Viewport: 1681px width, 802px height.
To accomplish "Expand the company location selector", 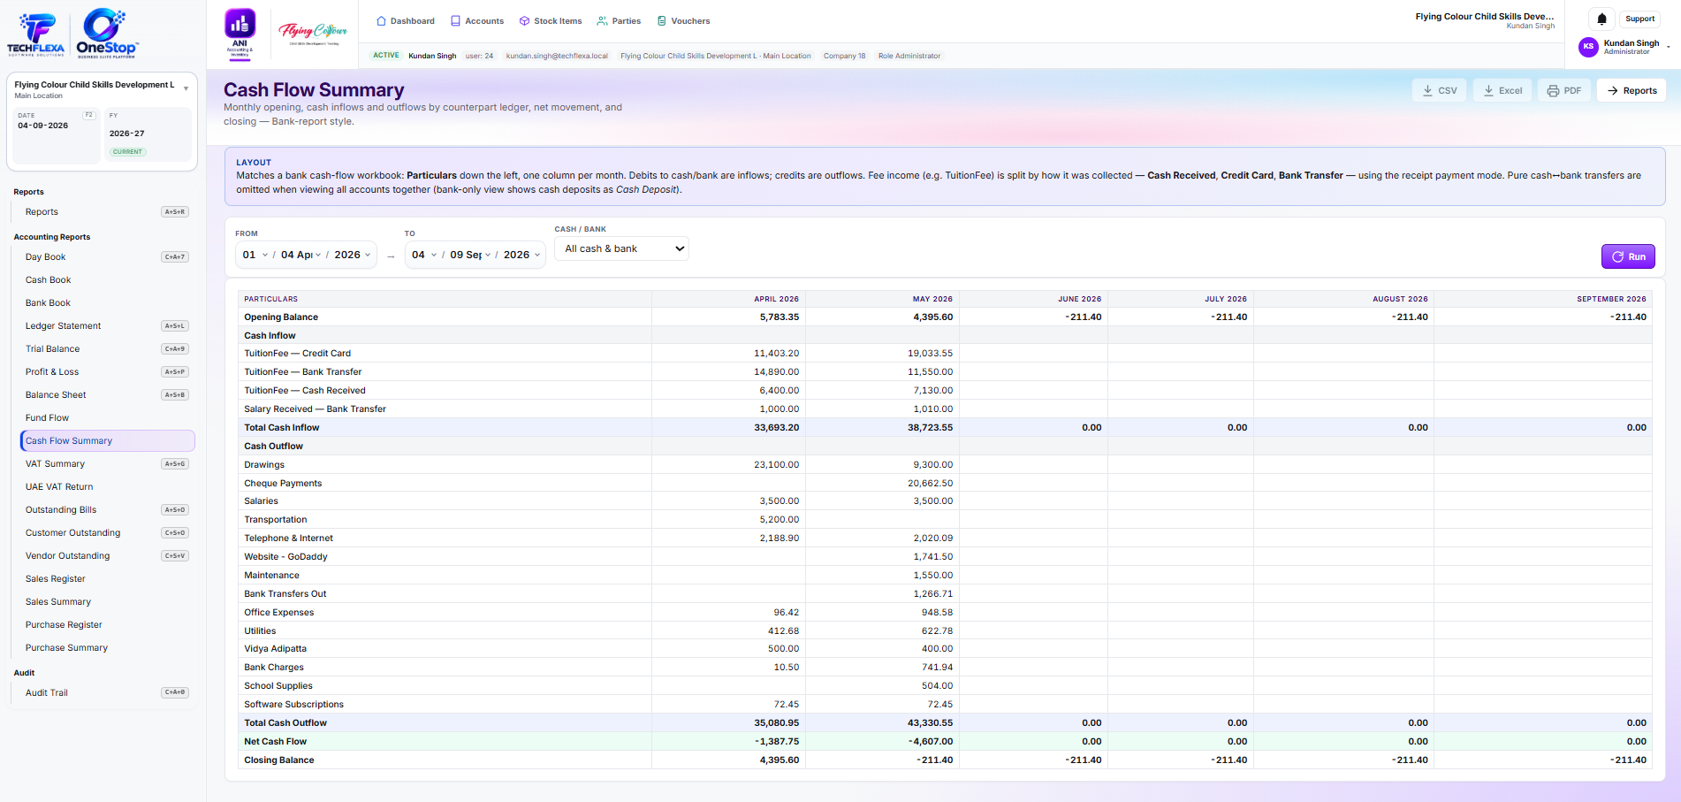I will click(102, 88).
